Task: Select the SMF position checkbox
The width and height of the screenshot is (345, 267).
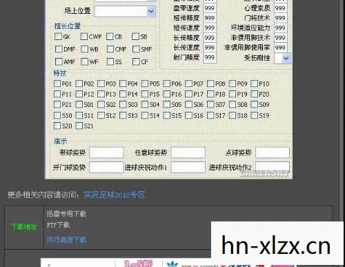Action: (136, 49)
